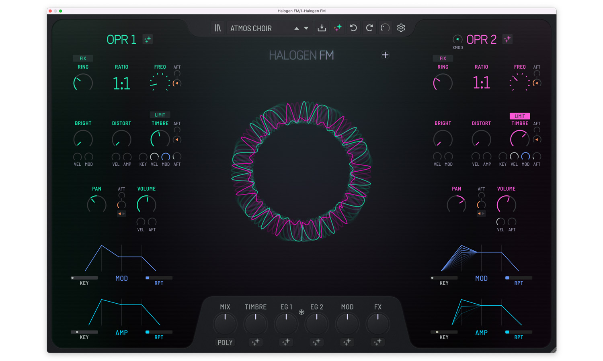Click the redo arrow icon

pos(369,28)
